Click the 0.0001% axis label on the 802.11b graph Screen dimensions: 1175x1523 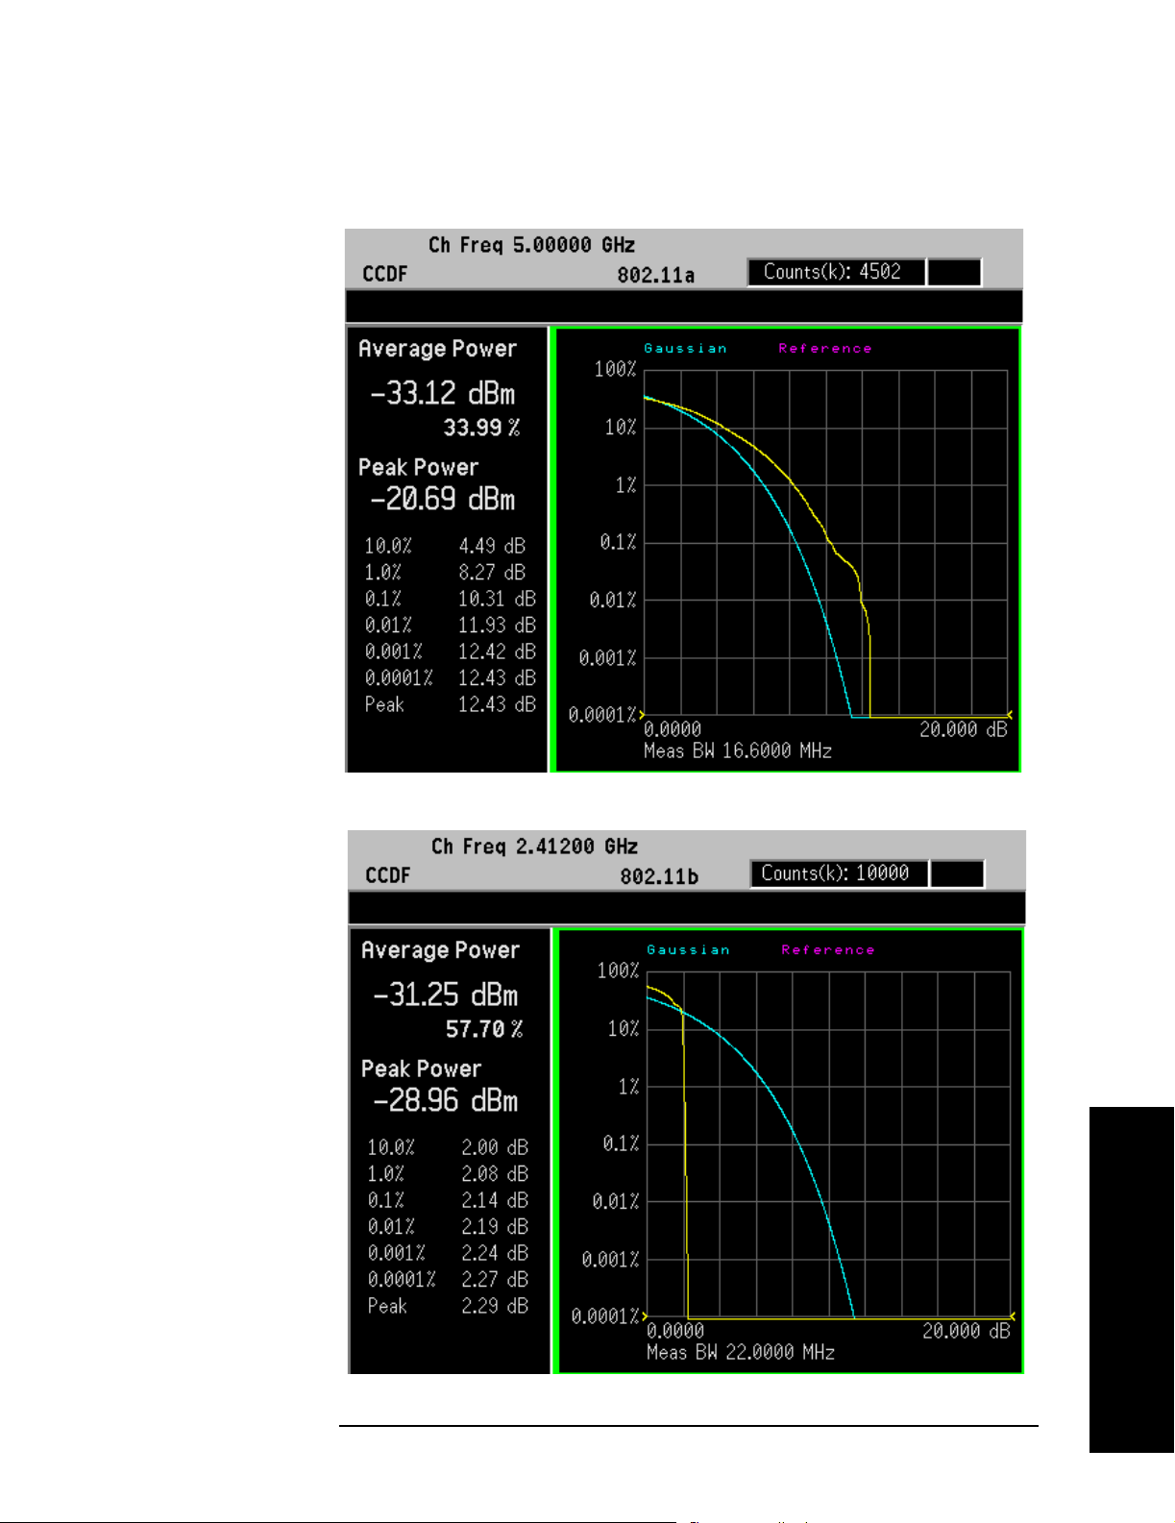coord(605,1316)
